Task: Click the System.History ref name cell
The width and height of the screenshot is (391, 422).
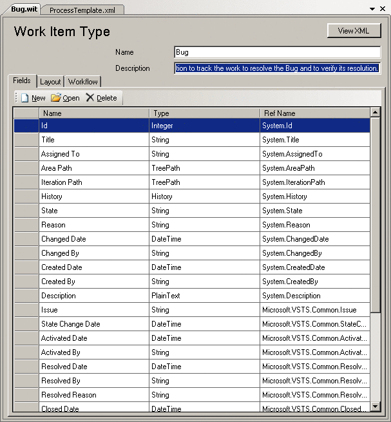Action: point(315,197)
